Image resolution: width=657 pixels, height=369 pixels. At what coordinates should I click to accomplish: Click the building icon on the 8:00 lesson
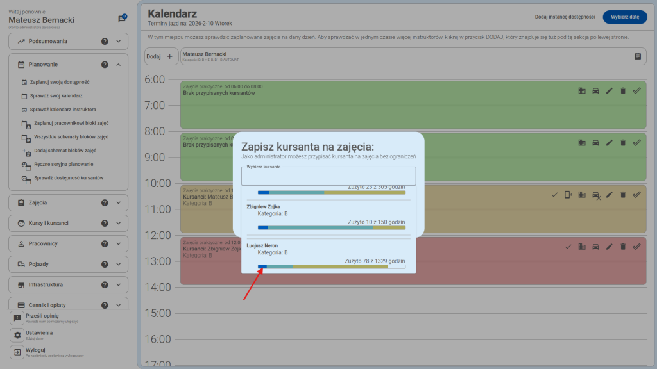point(582,143)
